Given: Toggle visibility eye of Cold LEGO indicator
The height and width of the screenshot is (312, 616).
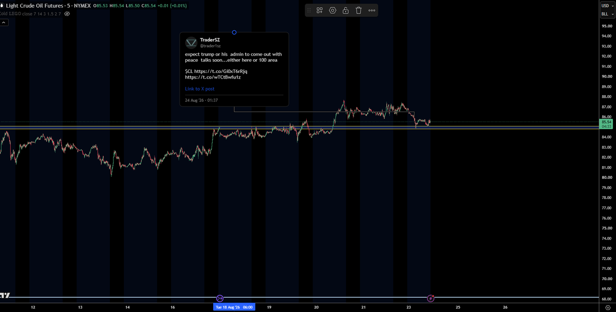Looking at the screenshot, I should click(67, 14).
